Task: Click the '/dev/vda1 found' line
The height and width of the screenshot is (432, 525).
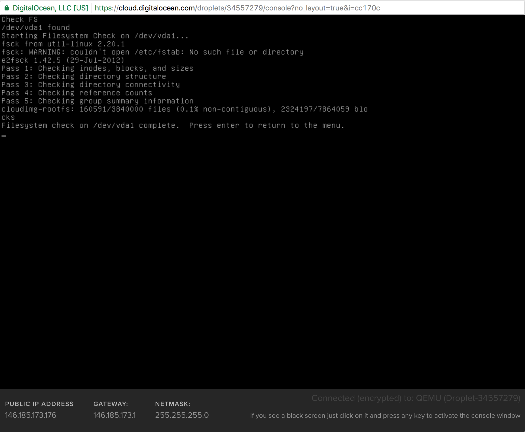Action: (36, 28)
